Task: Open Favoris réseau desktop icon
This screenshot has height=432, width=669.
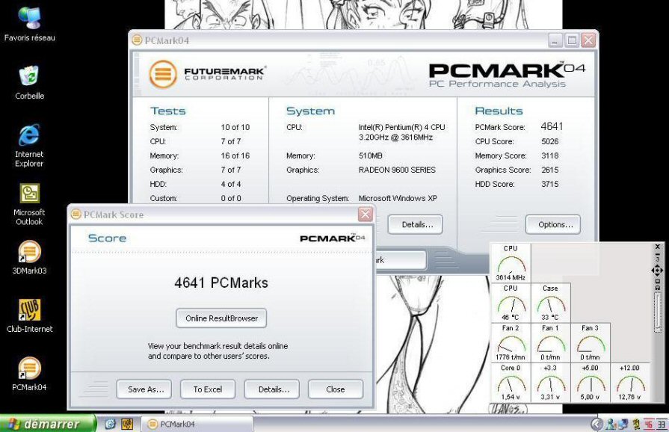Action: 29,24
